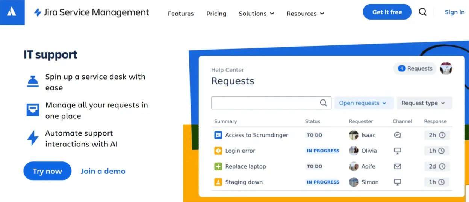Click the Staging down request type icon

(218, 182)
